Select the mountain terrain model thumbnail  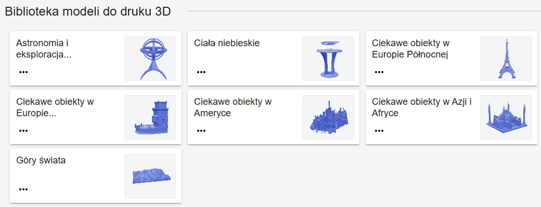coord(150,176)
